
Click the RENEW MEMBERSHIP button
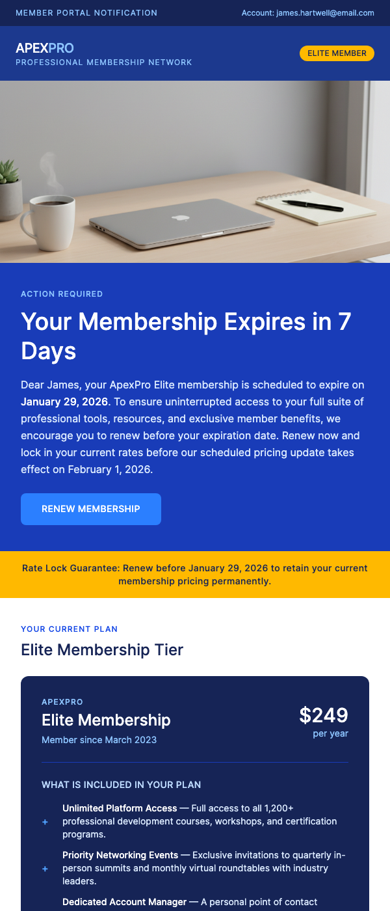pos(90,509)
